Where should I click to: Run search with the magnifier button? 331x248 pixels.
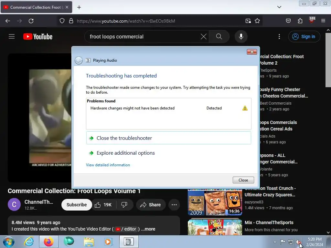tap(219, 36)
